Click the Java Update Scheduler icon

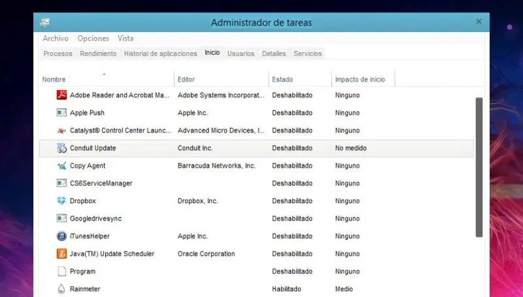pyautogui.click(x=61, y=254)
